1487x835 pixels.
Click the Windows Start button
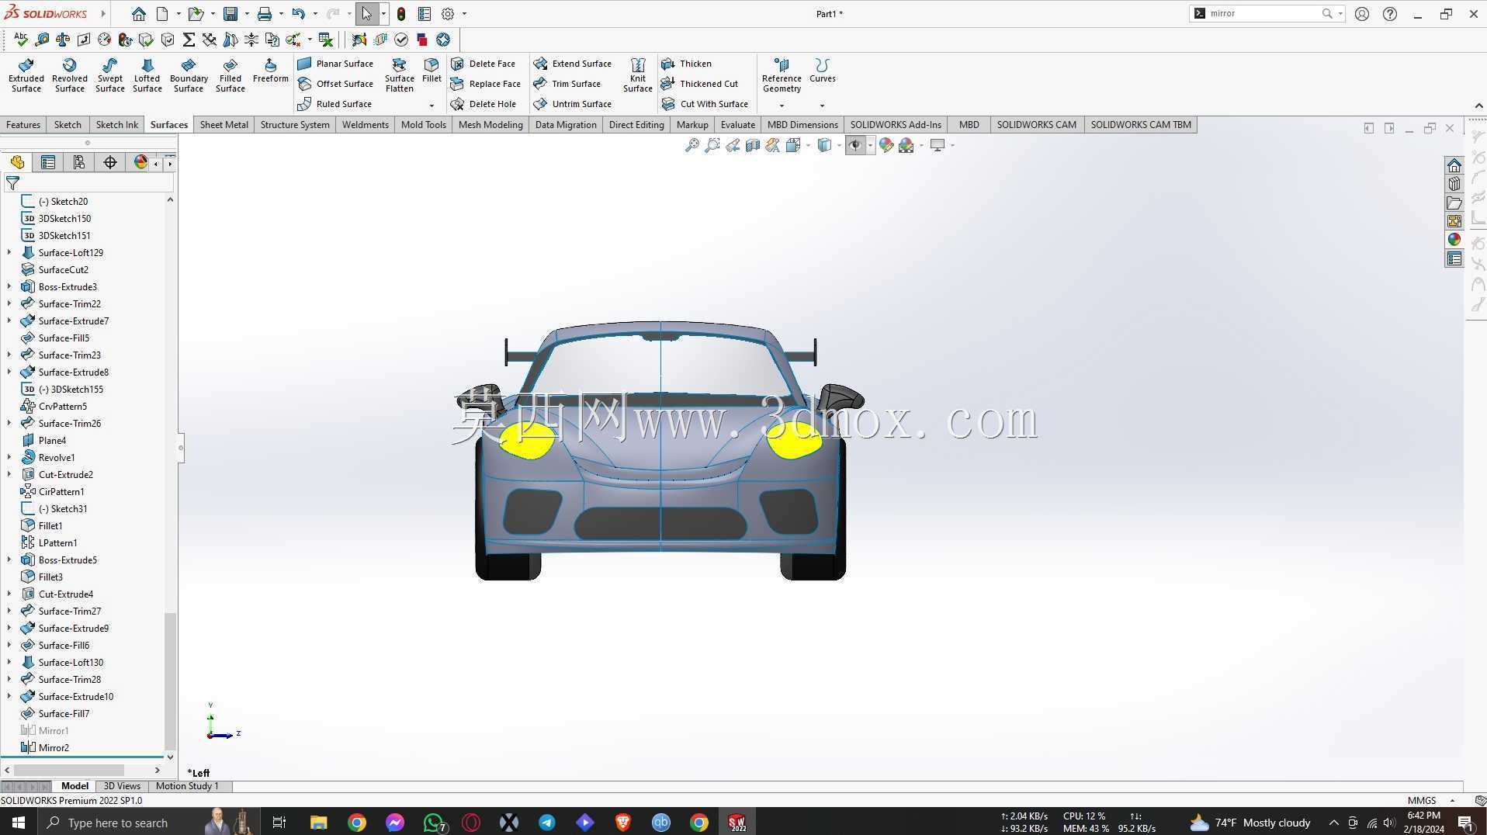click(19, 823)
